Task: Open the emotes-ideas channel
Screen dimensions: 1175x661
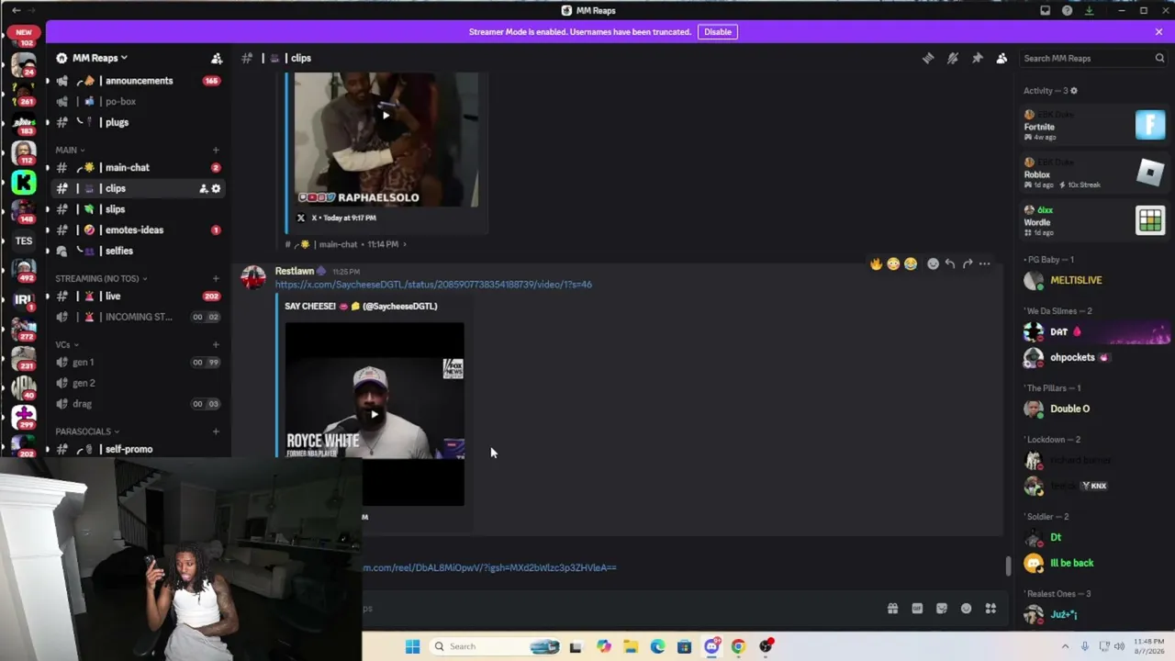Action: point(138,230)
